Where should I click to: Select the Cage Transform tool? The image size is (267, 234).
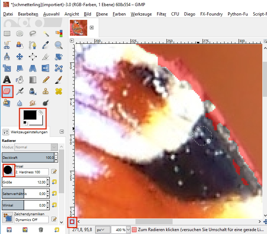[59, 68]
